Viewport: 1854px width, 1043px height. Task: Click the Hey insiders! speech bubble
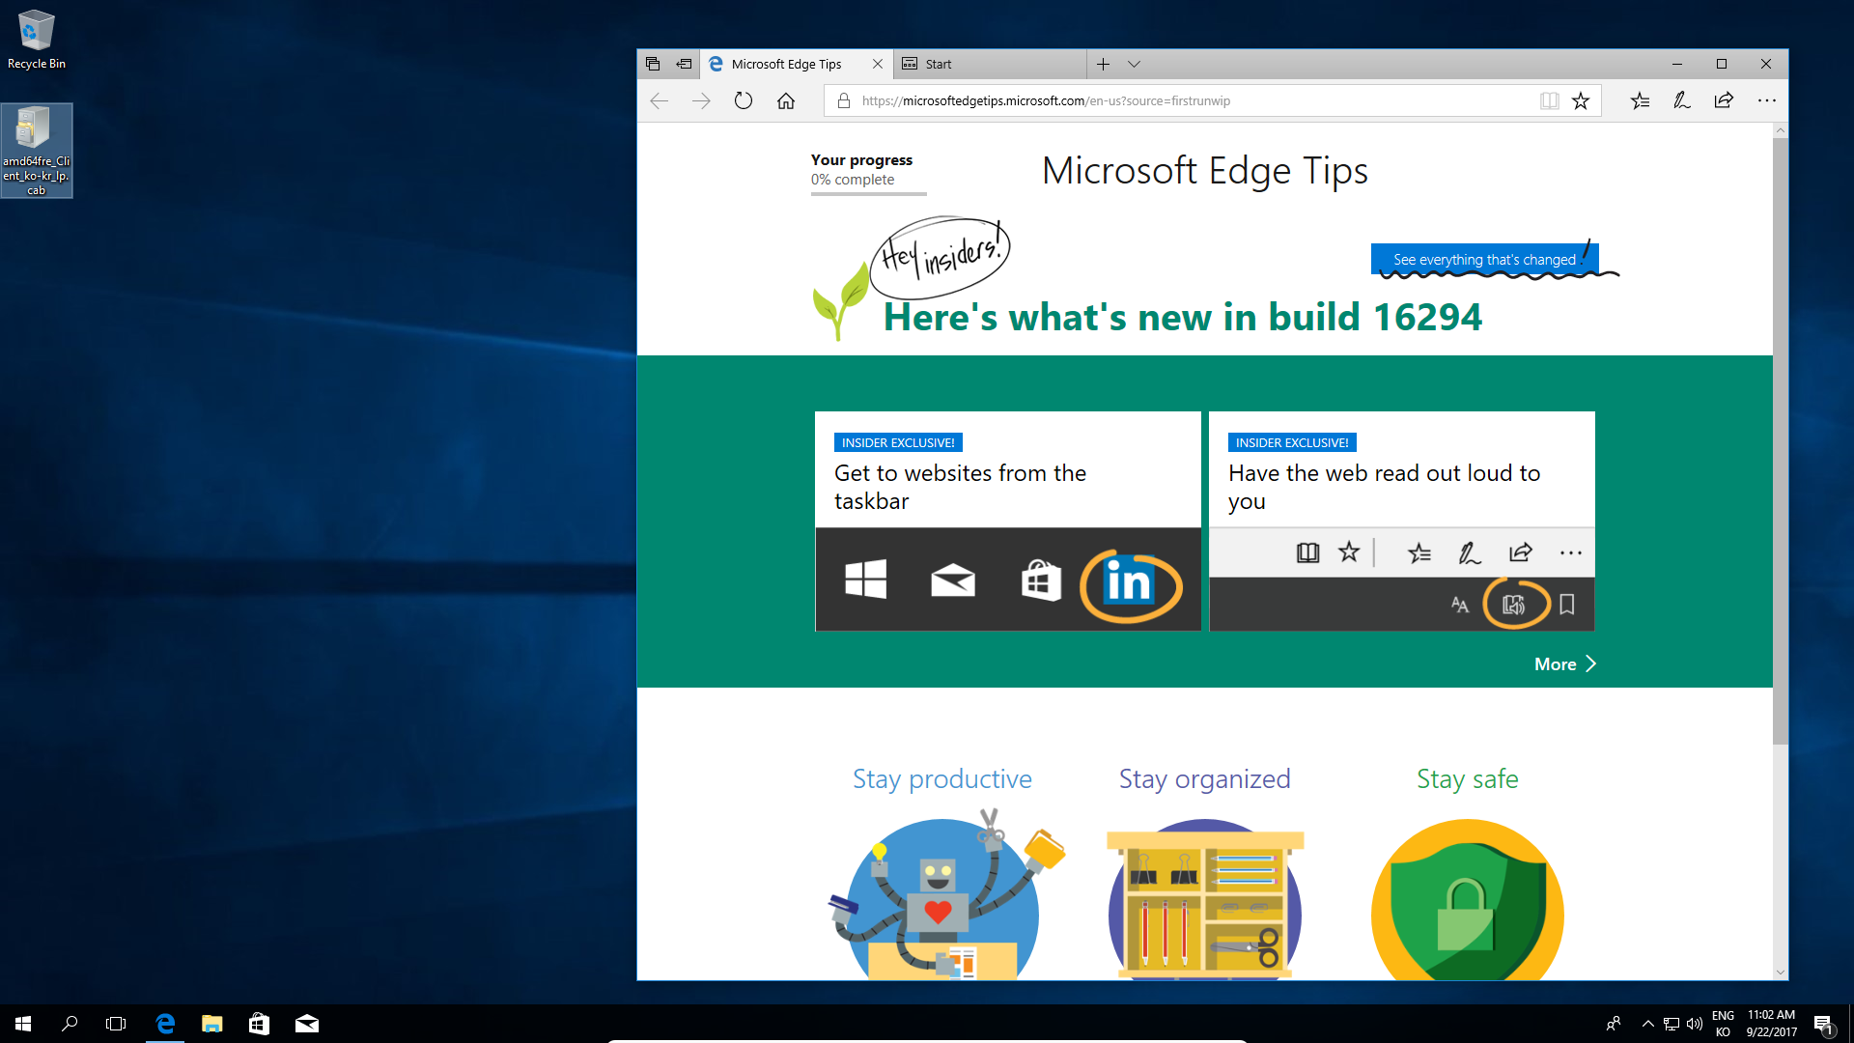pos(940,257)
